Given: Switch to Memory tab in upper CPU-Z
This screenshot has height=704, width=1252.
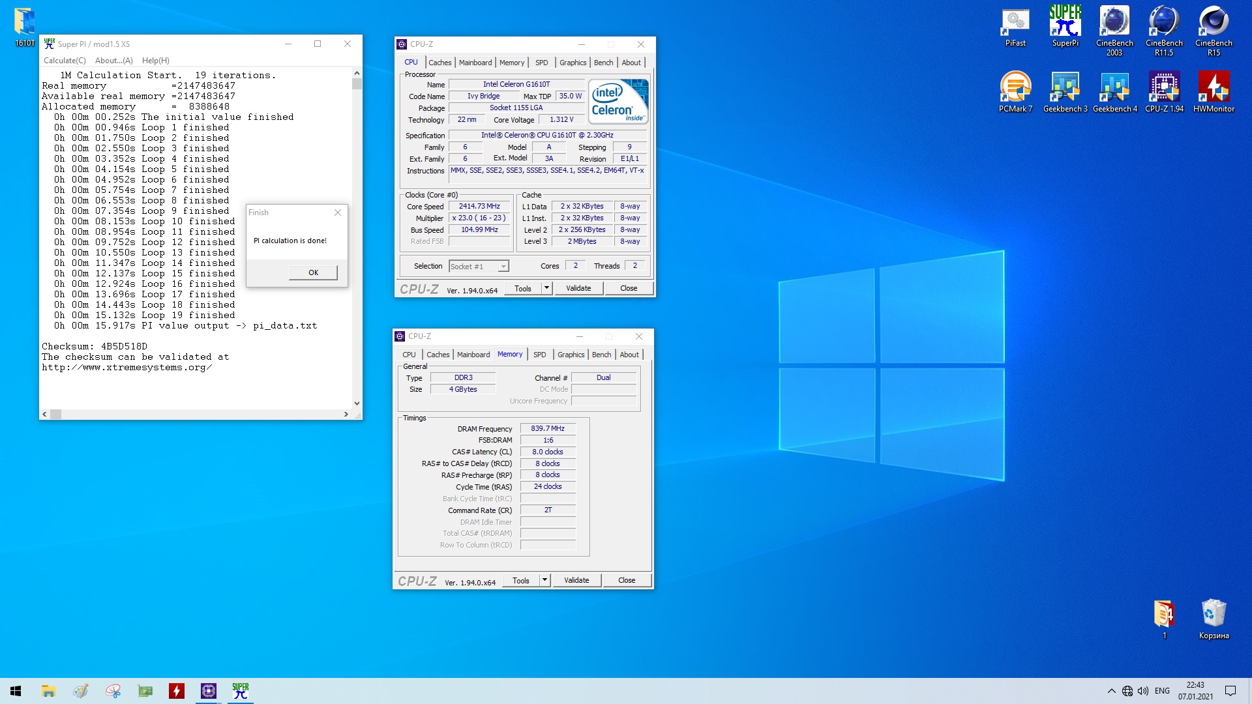Looking at the screenshot, I should 512,63.
